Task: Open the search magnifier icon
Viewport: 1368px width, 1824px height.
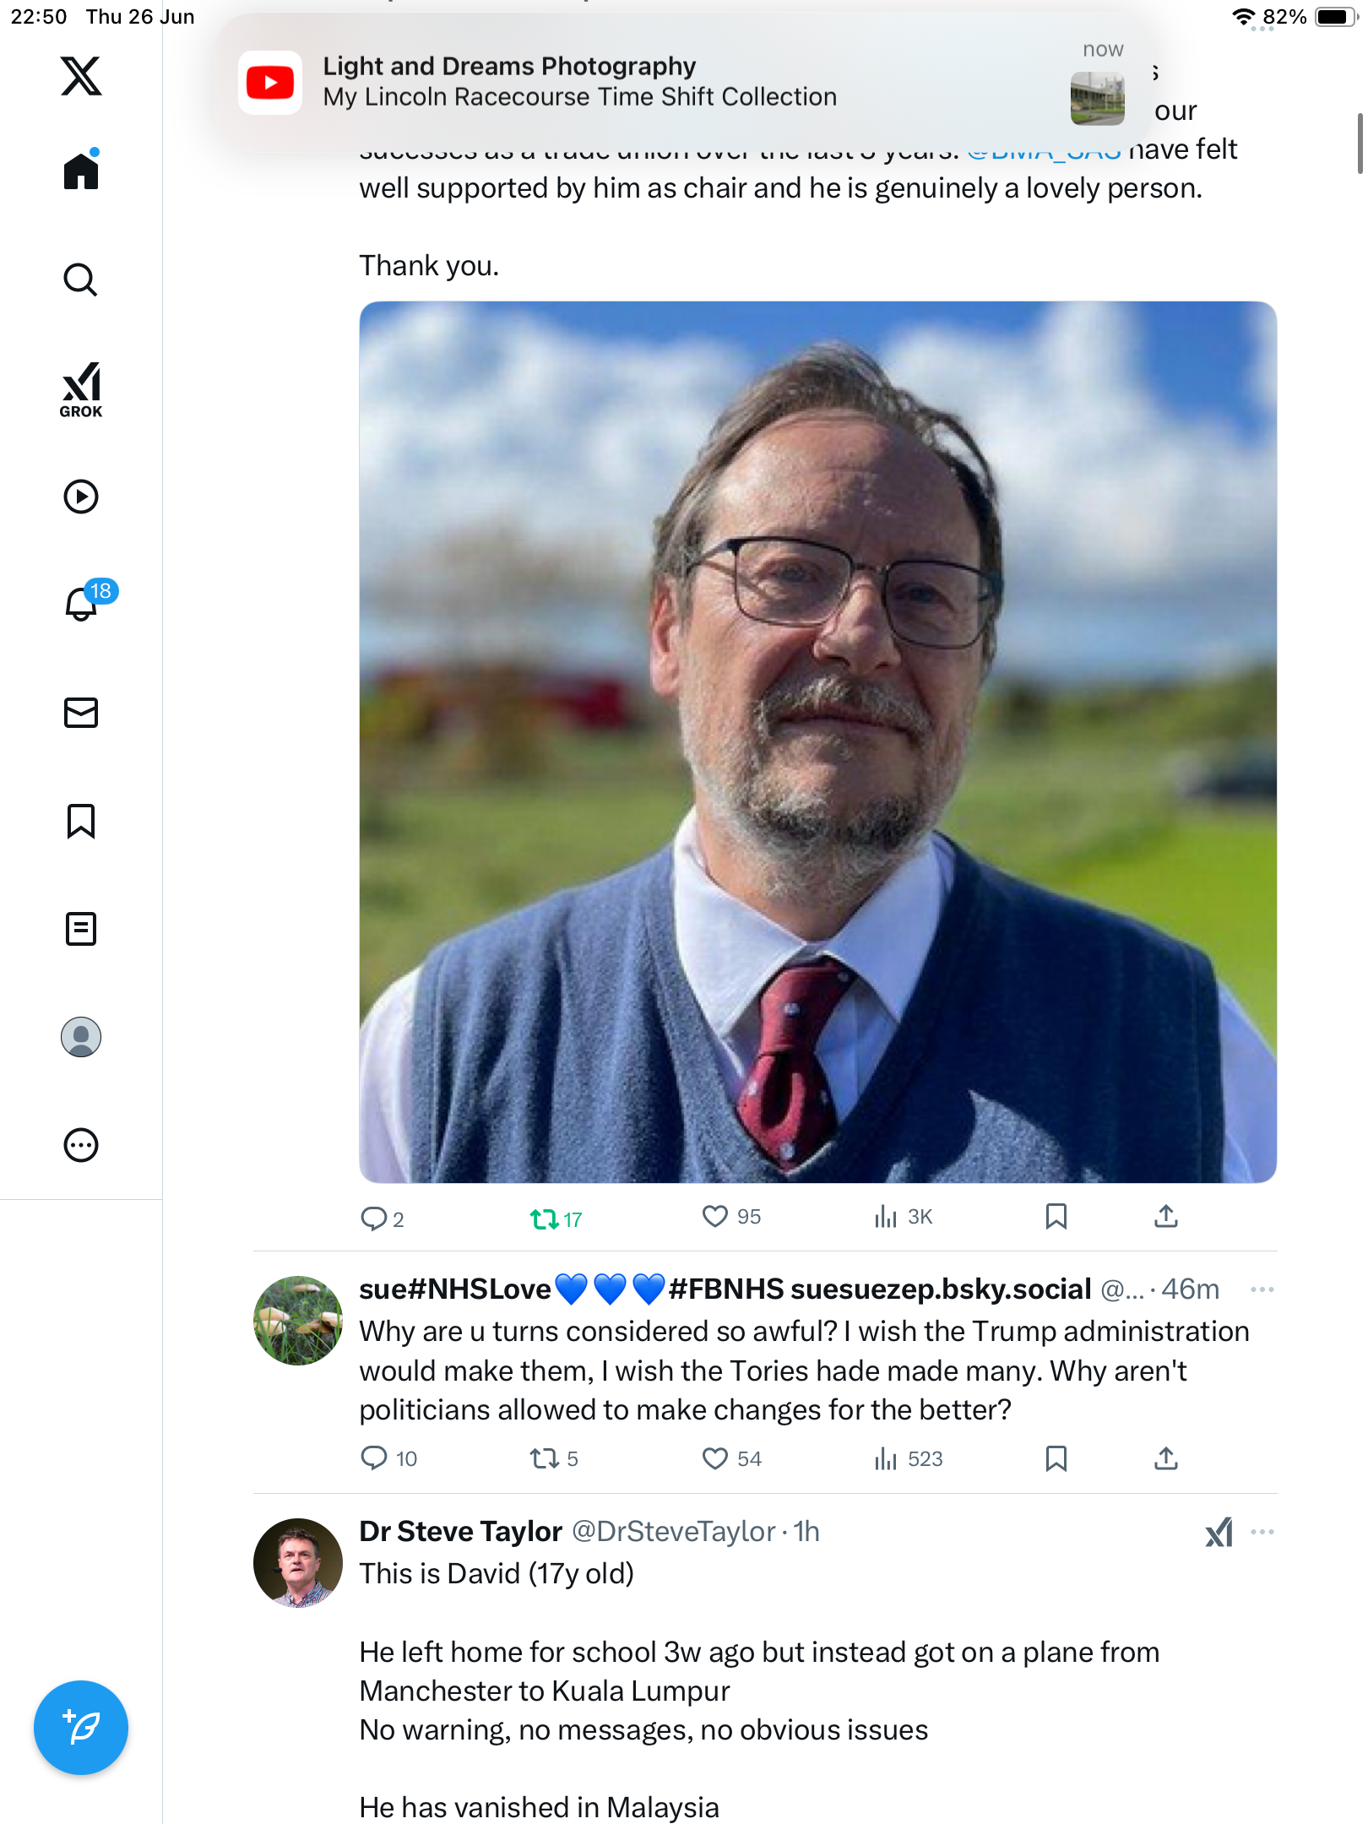Action: tap(81, 280)
